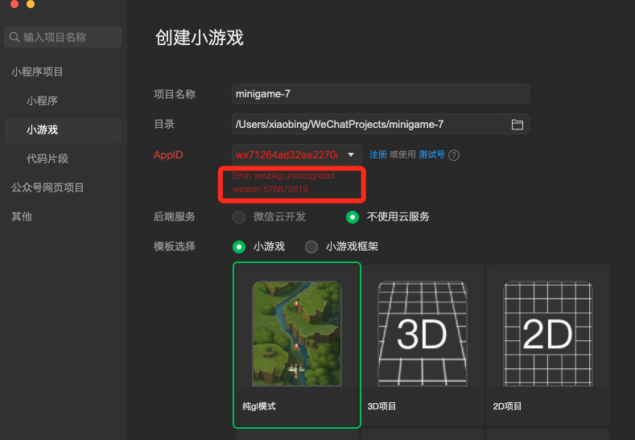The height and width of the screenshot is (440, 635).
Task: Click the AppID input value
Action: click(286, 154)
